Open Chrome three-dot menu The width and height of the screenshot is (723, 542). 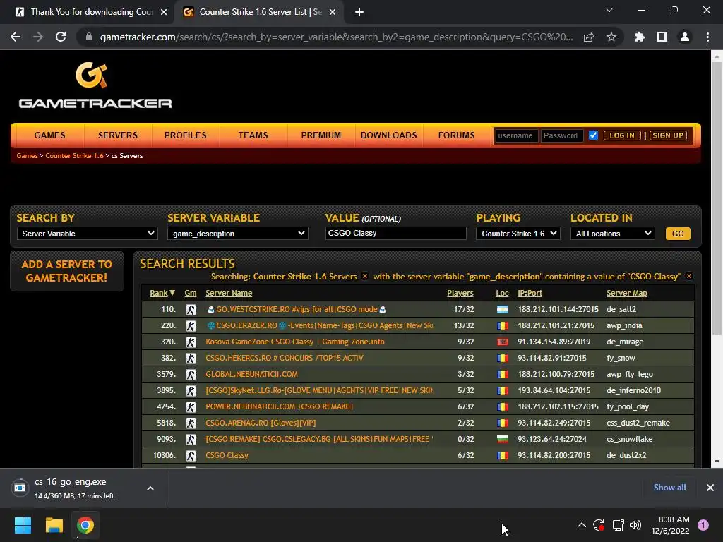(x=707, y=37)
